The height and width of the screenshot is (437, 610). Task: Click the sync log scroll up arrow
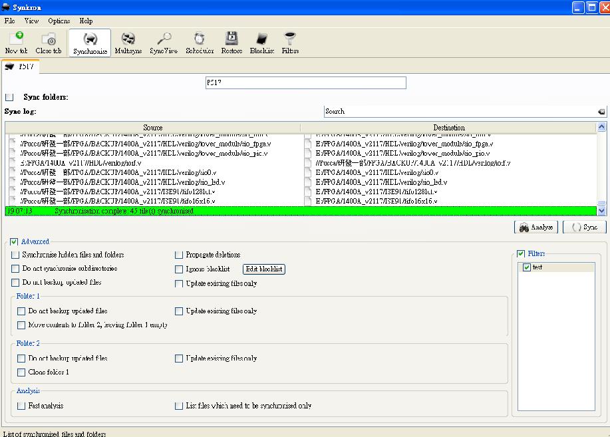coord(601,127)
